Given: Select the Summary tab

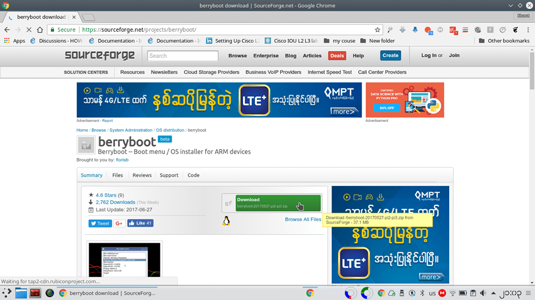Looking at the screenshot, I should click(x=91, y=175).
